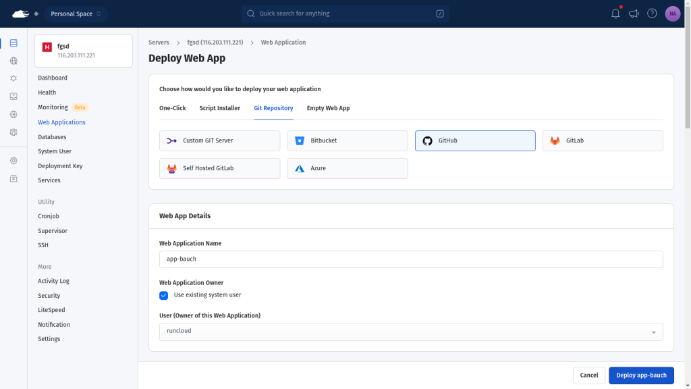Open Databases in the server sidebar
The image size is (691, 389).
[x=52, y=137]
